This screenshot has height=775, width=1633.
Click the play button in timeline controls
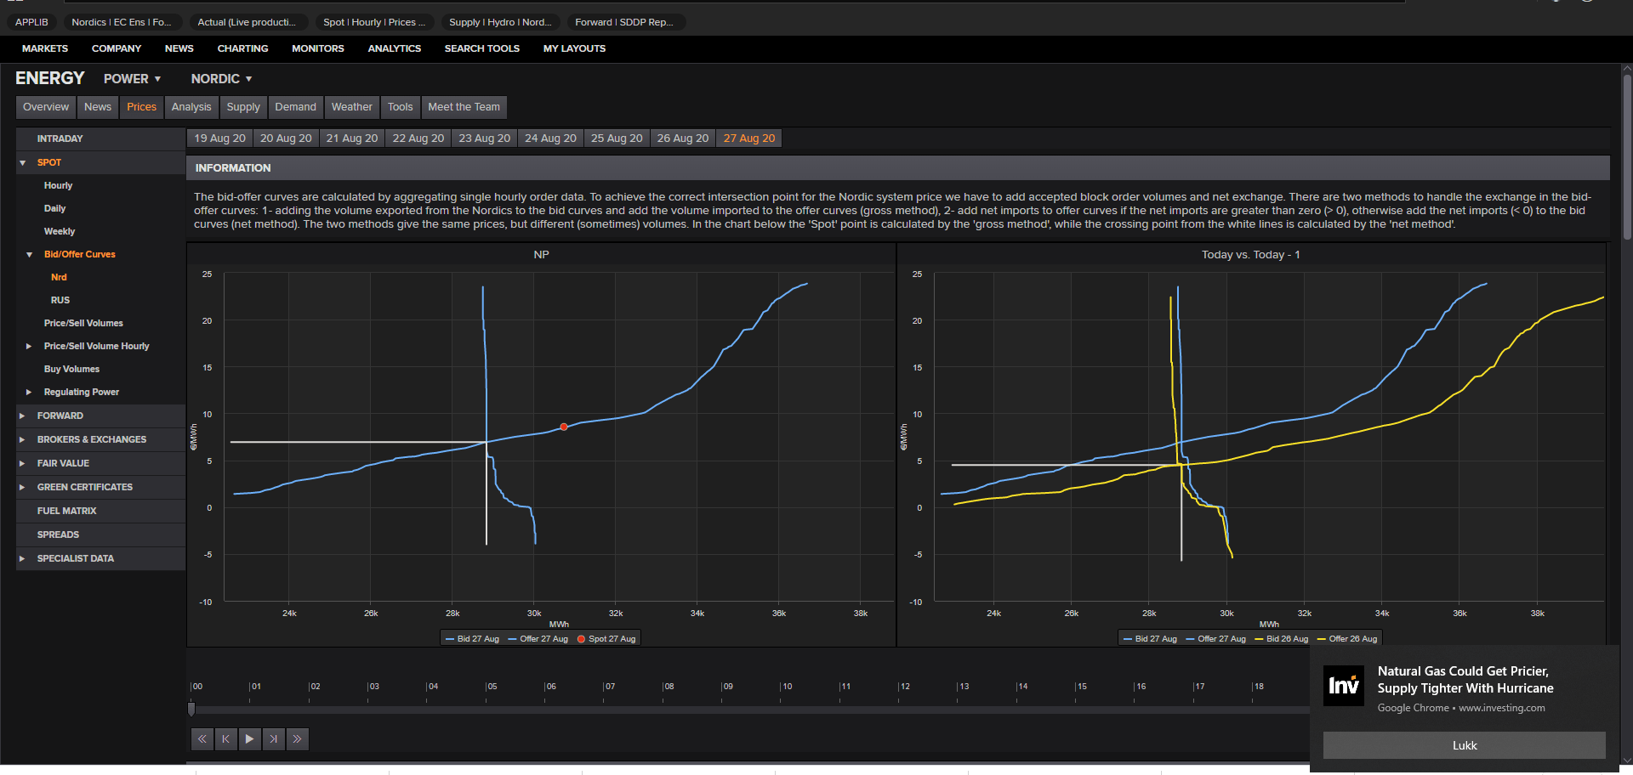(249, 739)
